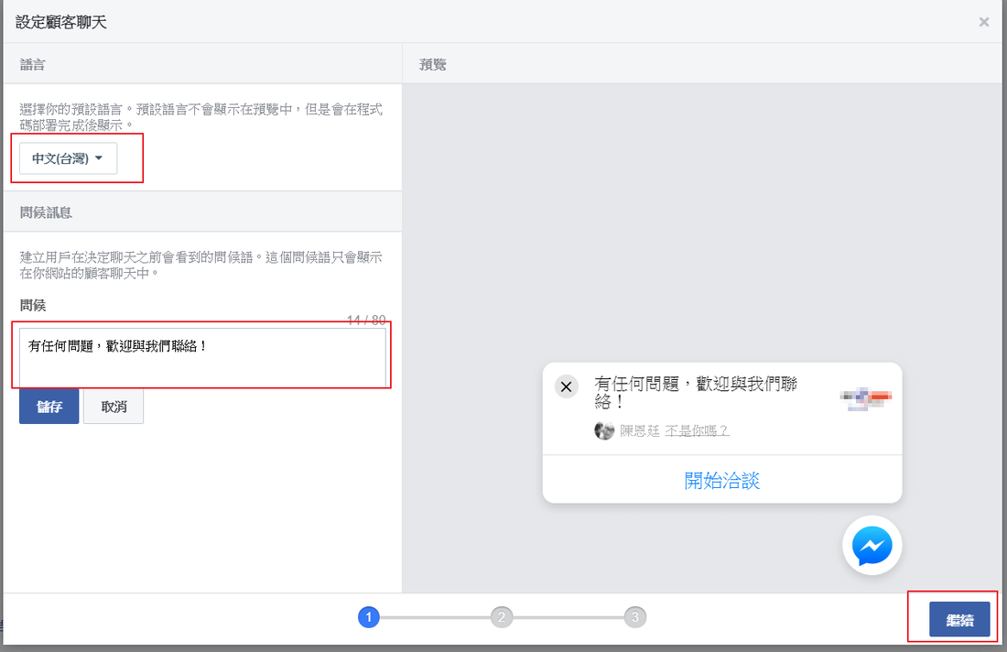Cancel the greeting edit with 取消

(114, 407)
